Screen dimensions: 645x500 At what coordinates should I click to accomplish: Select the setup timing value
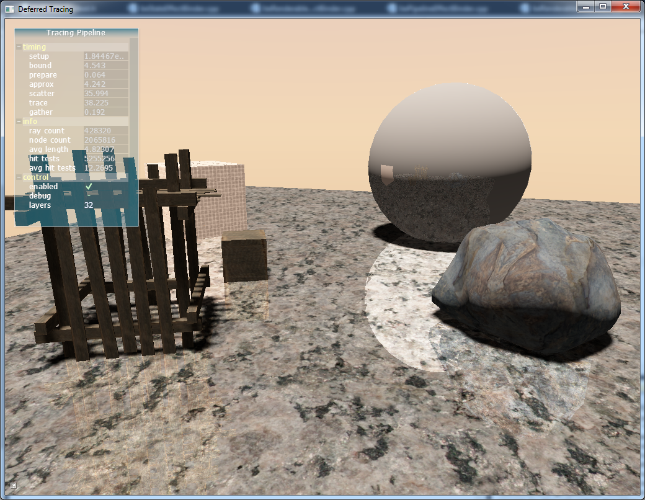tap(105, 56)
